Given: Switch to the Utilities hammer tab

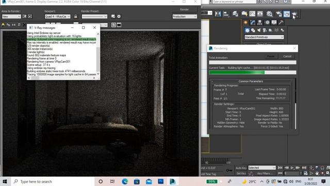Looking at the screenshot, I should [x=281, y=23].
